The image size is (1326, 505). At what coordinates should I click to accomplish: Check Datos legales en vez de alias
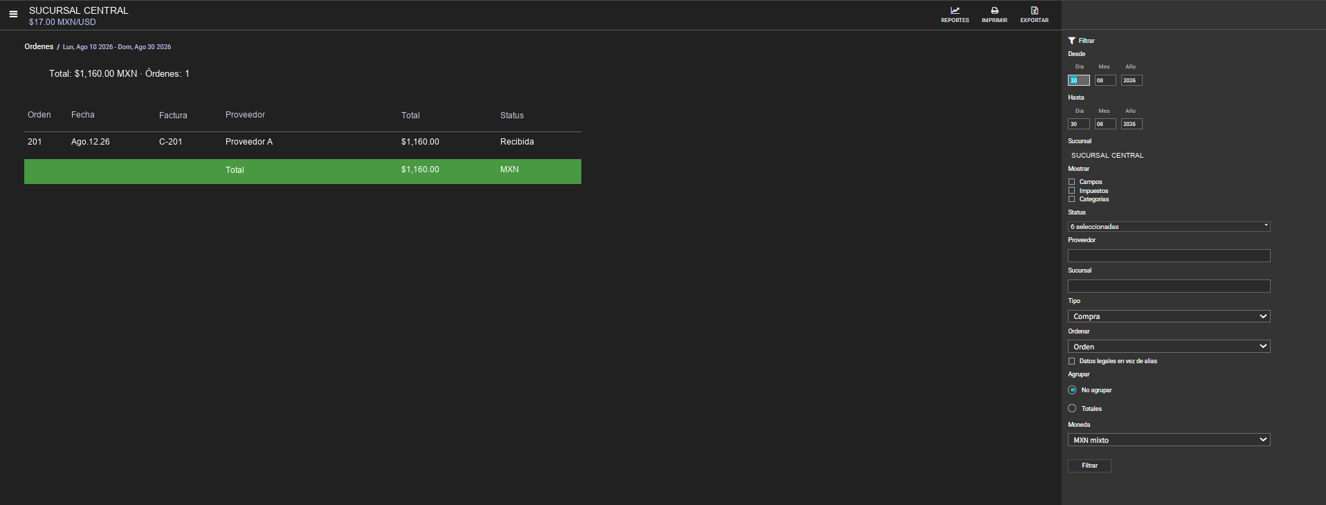1072,361
